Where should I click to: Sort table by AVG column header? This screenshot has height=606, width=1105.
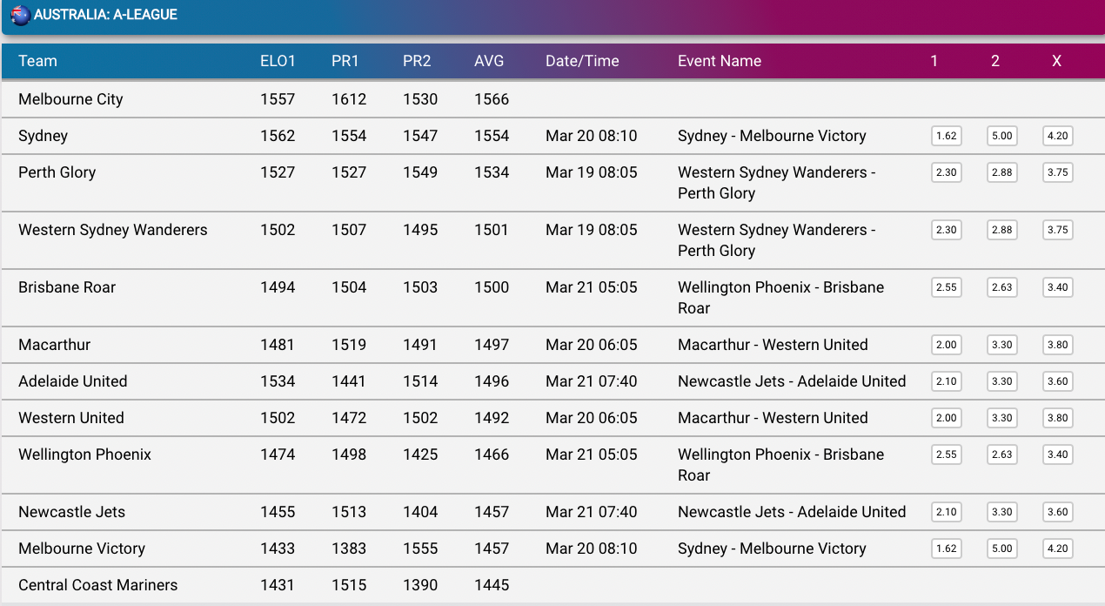click(x=489, y=61)
